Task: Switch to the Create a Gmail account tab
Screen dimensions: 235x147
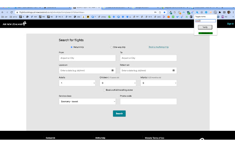Action: (x=116, y=7)
